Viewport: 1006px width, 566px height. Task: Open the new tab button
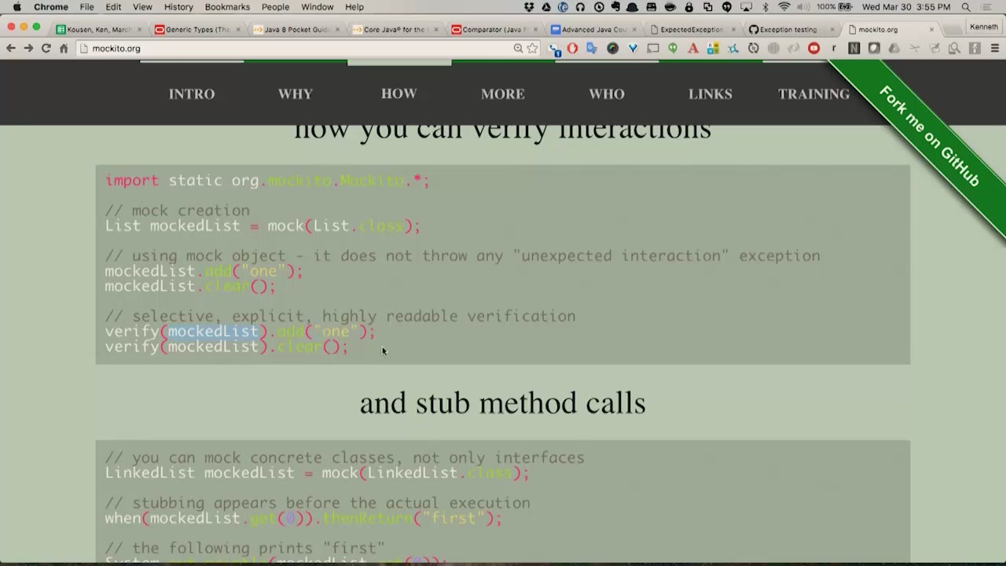[951, 30]
